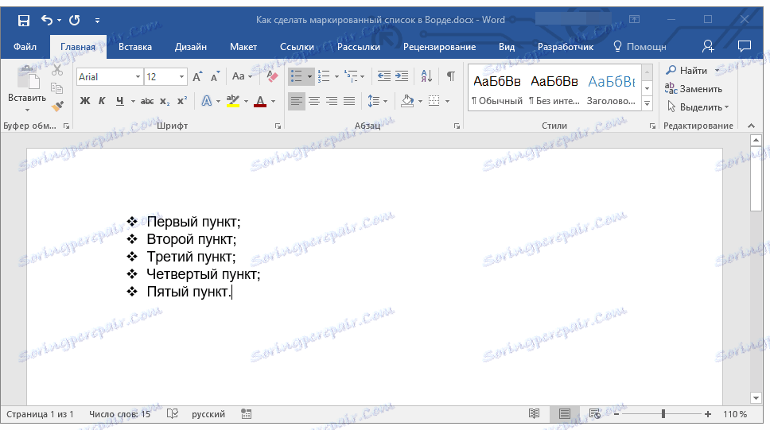This screenshot has width=770, height=430.
Task: Show paragraph marks ¶
Action: [x=451, y=76]
